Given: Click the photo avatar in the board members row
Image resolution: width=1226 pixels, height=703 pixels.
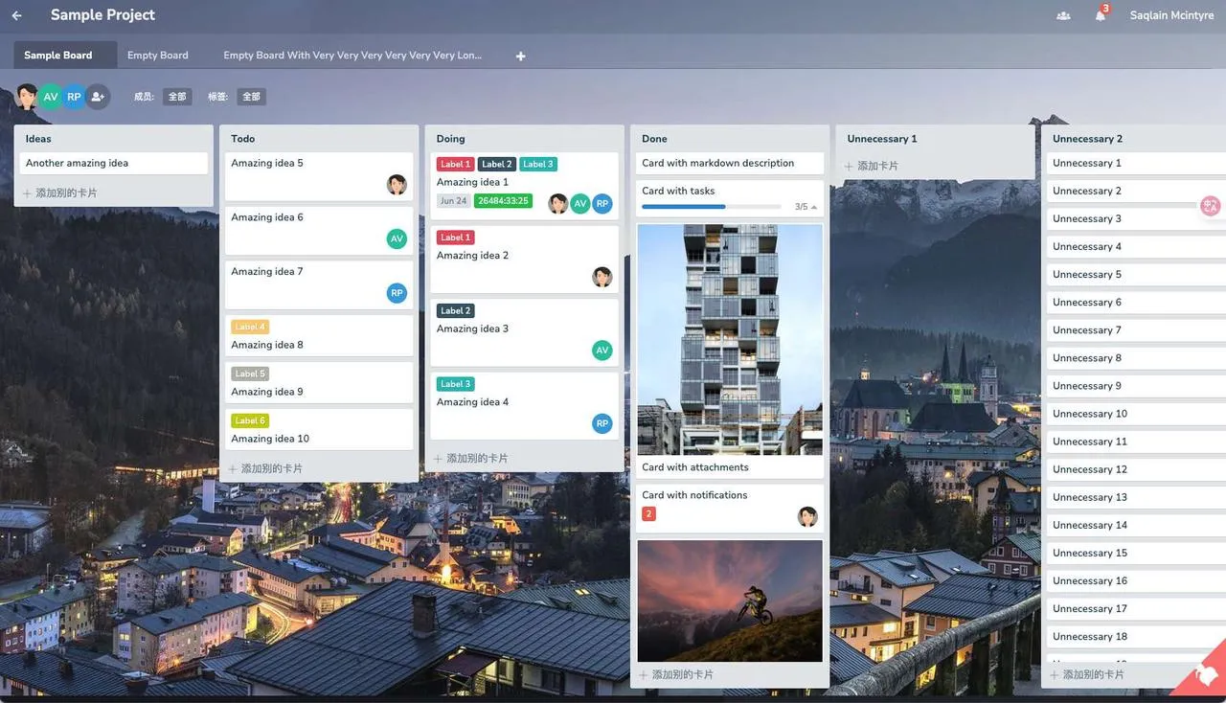Looking at the screenshot, I should pyautogui.click(x=27, y=97).
